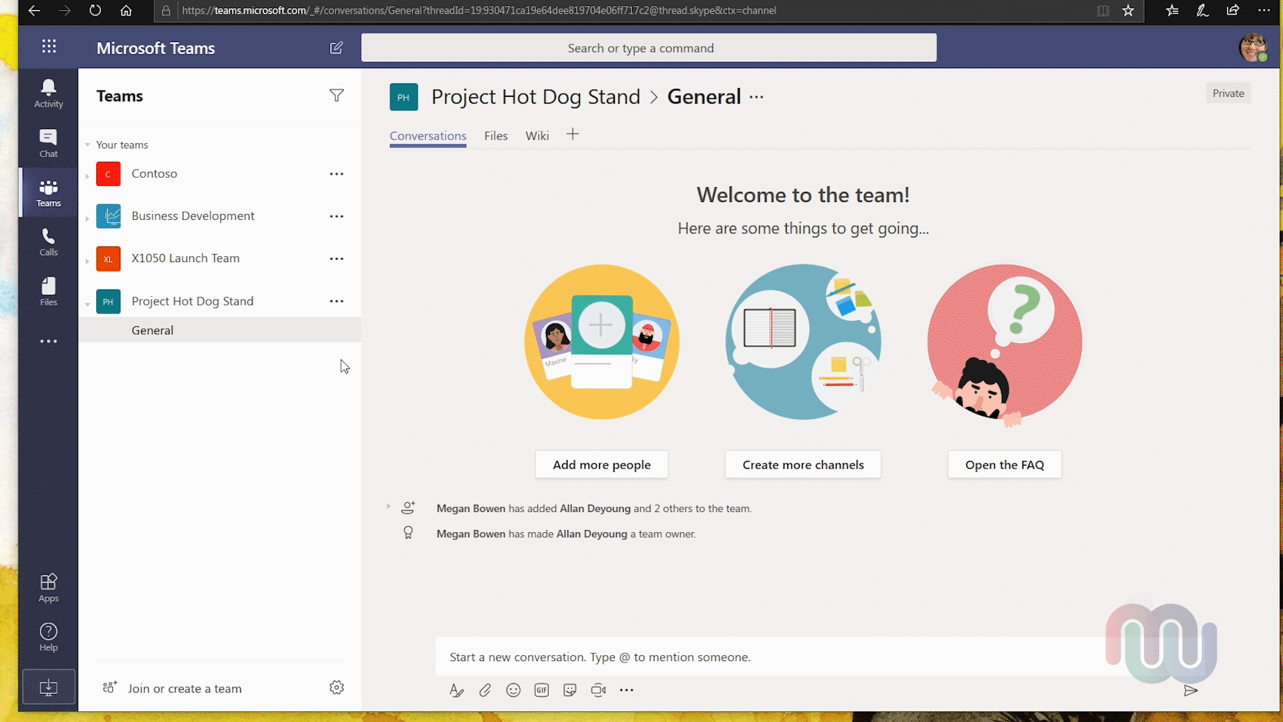Open more options for Contoso team
Image resolution: width=1283 pixels, height=722 pixels.
pyautogui.click(x=337, y=174)
